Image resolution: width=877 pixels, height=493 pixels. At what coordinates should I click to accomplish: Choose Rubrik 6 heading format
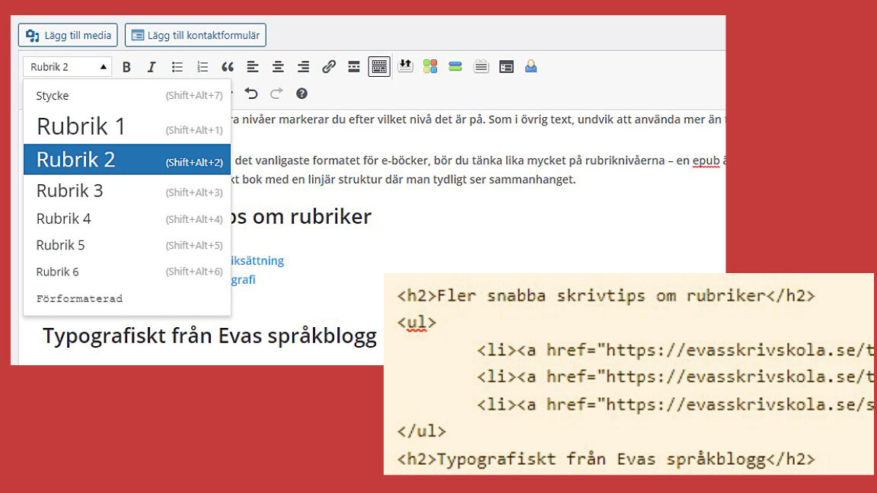coord(127,272)
